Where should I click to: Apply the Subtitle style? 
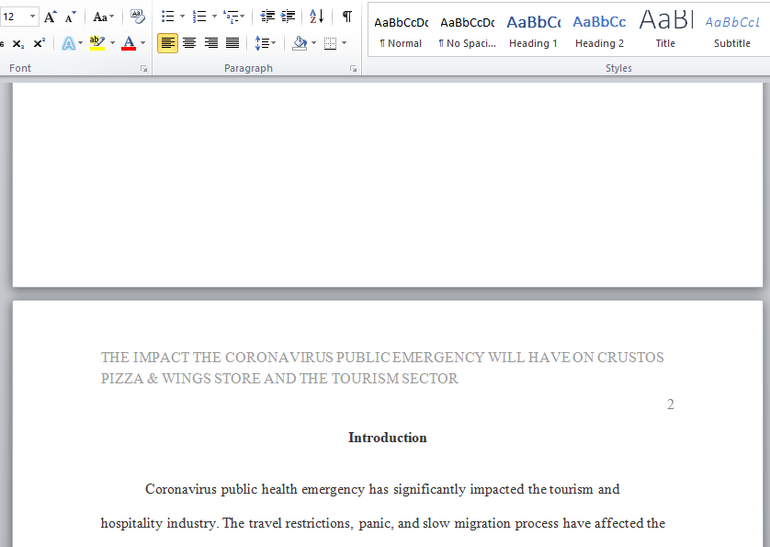pyautogui.click(x=732, y=32)
